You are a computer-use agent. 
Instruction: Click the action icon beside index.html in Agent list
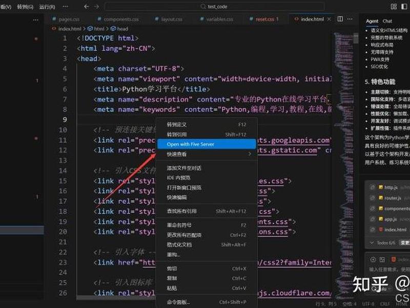tap(373, 229)
